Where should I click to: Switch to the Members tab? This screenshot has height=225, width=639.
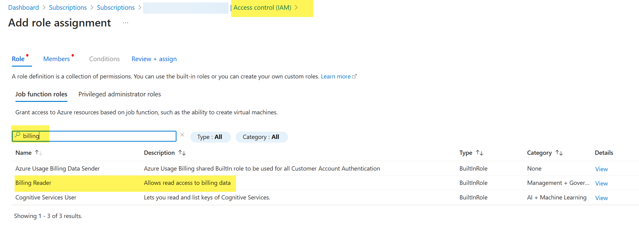tap(56, 59)
